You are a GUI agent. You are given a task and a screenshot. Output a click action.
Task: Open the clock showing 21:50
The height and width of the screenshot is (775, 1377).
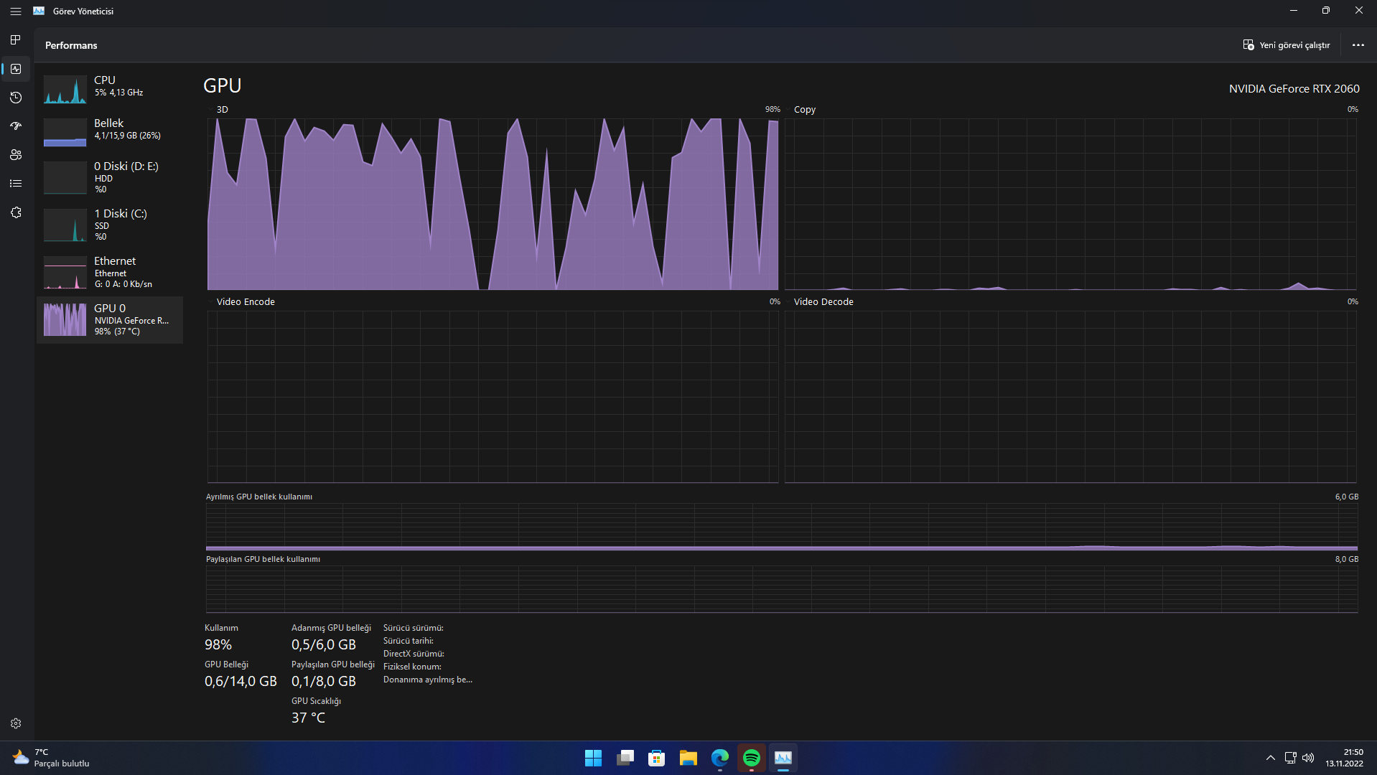click(1344, 758)
